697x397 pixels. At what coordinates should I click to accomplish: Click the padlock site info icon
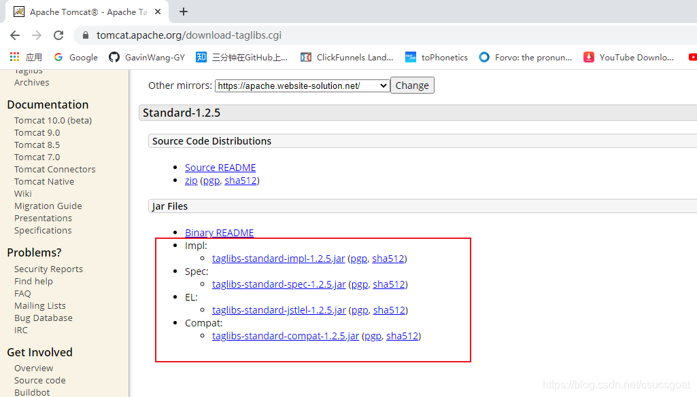86,35
